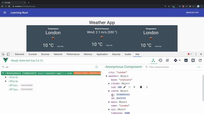Select the Vue Components tree view icon

coord(153,60)
